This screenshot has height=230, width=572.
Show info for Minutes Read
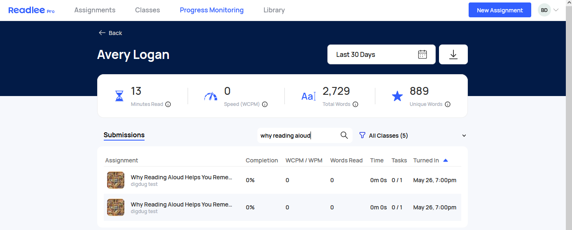[168, 104]
